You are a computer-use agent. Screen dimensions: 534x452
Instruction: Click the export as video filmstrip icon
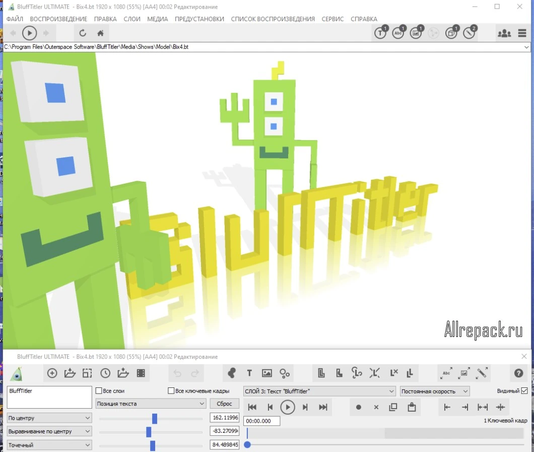click(x=141, y=373)
